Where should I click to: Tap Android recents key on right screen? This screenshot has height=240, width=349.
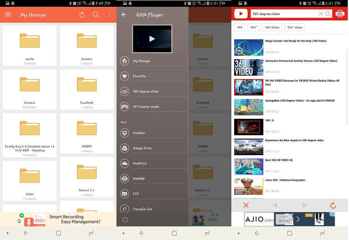[322, 233]
